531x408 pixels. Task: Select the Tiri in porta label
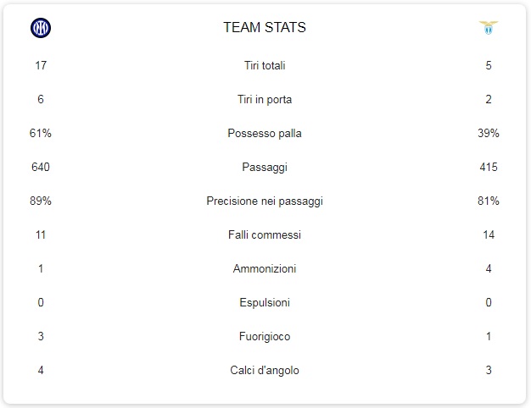tap(265, 99)
